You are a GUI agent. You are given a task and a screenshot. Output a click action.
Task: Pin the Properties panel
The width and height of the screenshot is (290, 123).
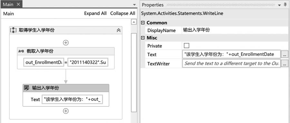(x=285, y=5)
